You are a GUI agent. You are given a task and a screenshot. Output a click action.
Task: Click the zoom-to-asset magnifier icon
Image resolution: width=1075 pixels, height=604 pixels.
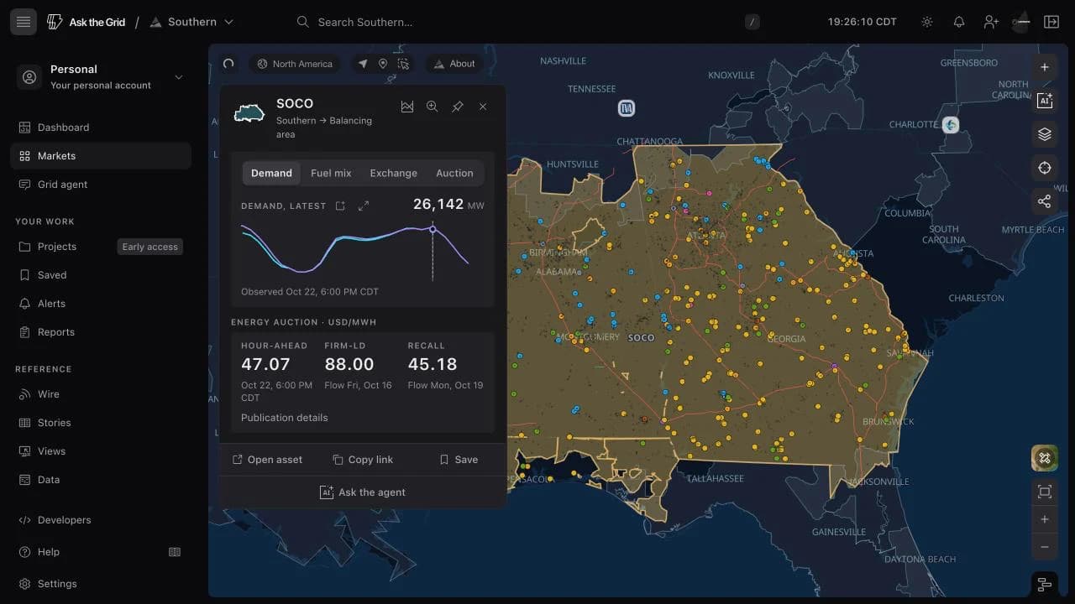tap(433, 107)
